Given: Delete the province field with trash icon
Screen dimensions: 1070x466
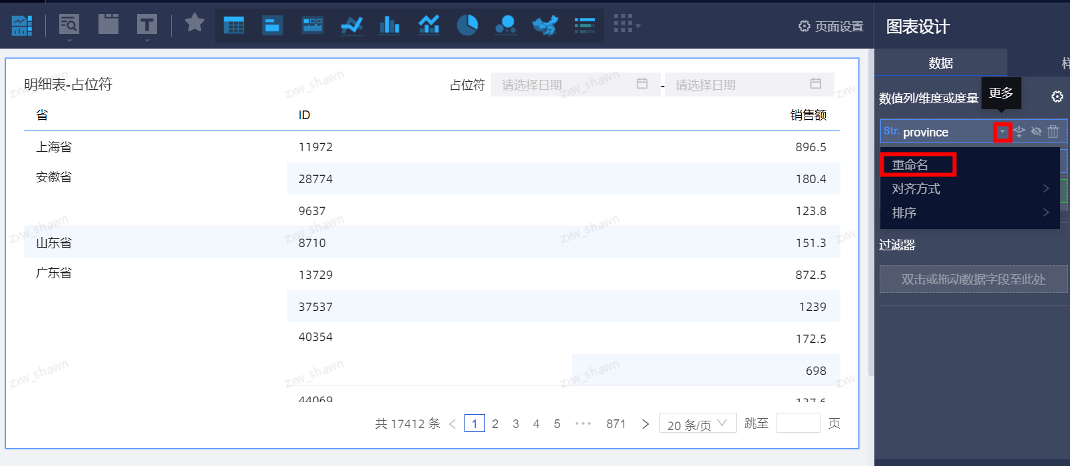Looking at the screenshot, I should click(x=1053, y=132).
